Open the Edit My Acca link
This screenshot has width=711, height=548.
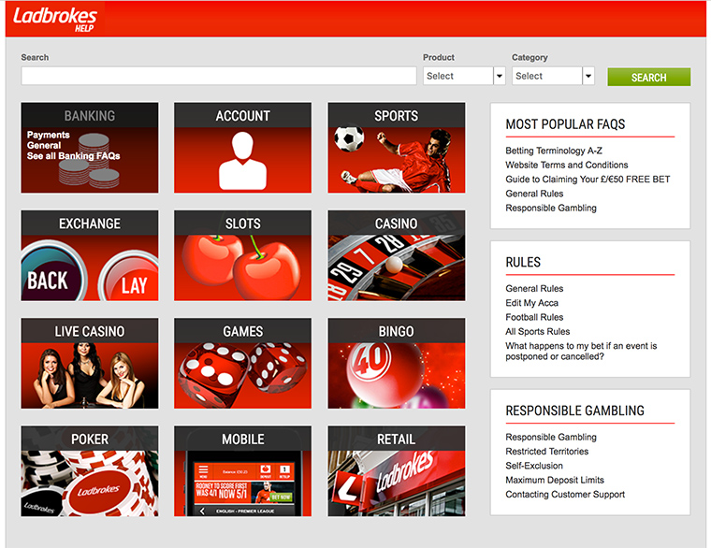coord(532,303)
